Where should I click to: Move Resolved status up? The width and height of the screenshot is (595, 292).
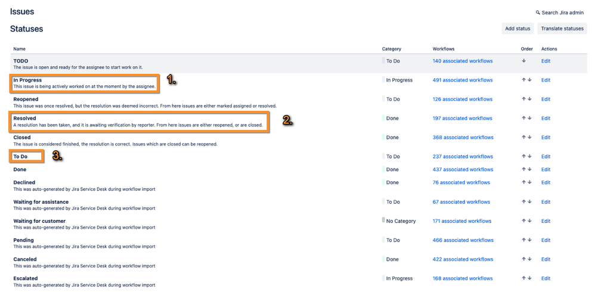tap(523, 119)
